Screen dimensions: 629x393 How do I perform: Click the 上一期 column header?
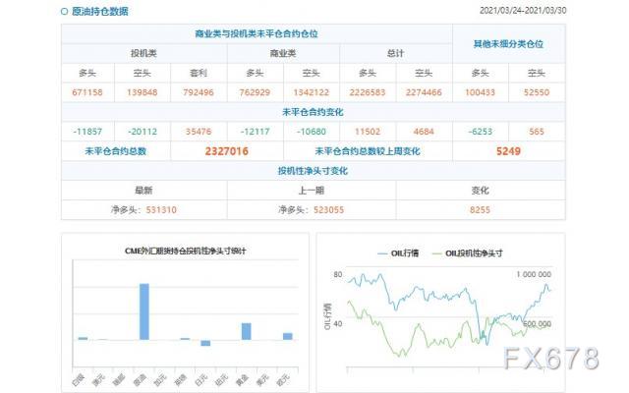tap(311, 190)
